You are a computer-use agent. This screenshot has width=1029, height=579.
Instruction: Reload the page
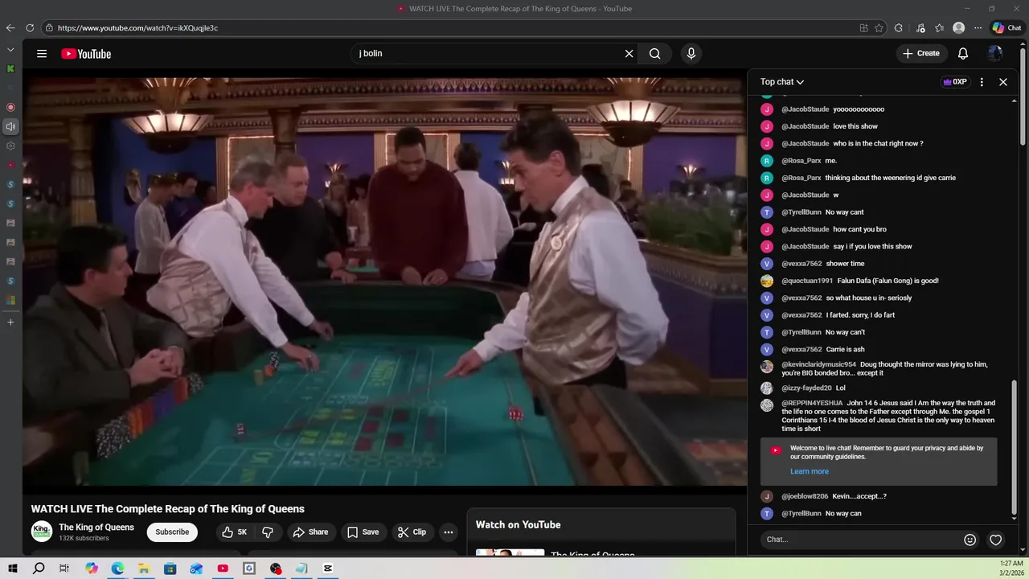[x=30, y=28]
